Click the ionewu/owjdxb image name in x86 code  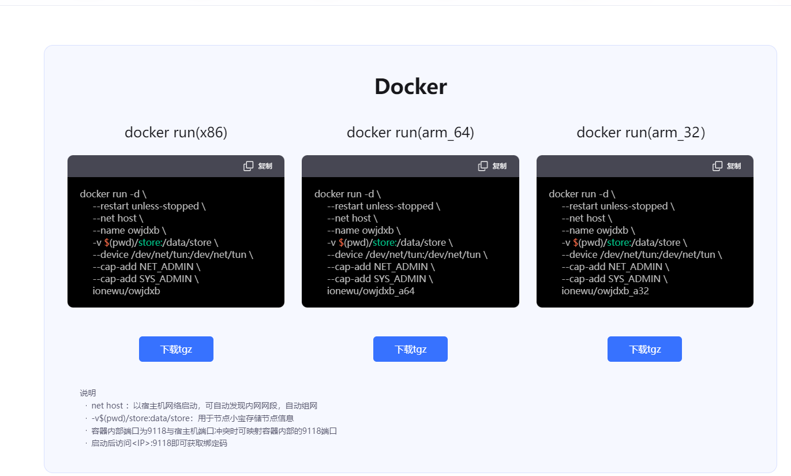click(126, 291)
